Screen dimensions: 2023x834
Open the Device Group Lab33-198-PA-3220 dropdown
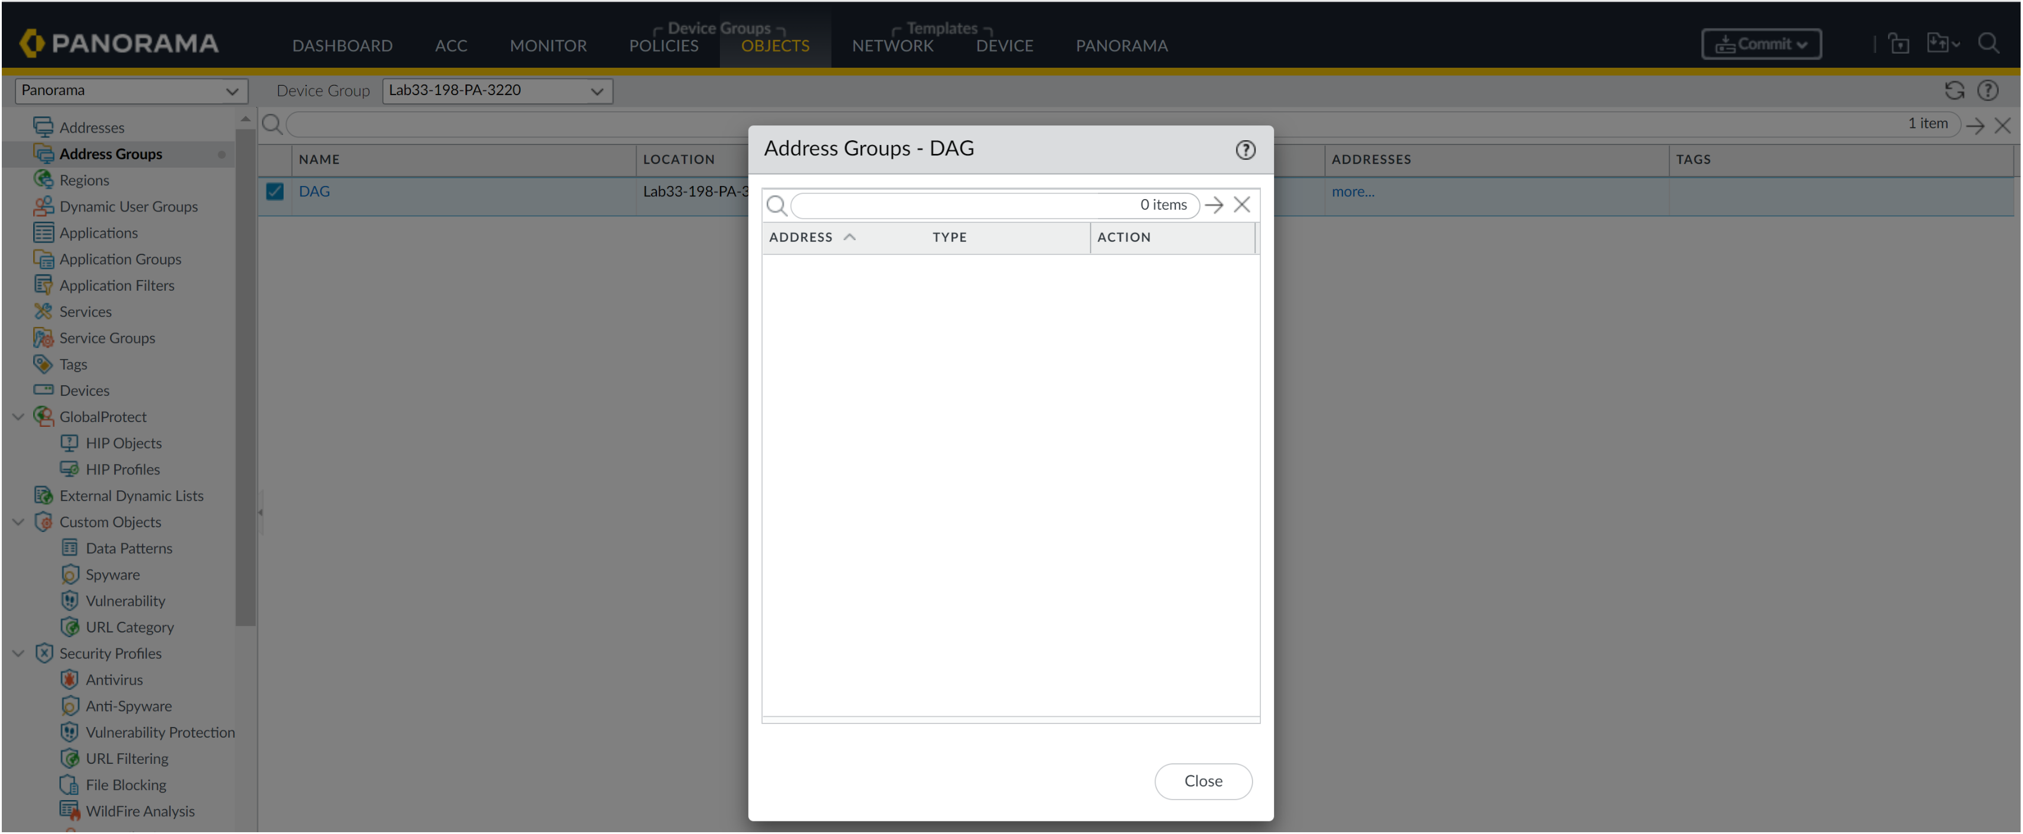tap(496, 91)
